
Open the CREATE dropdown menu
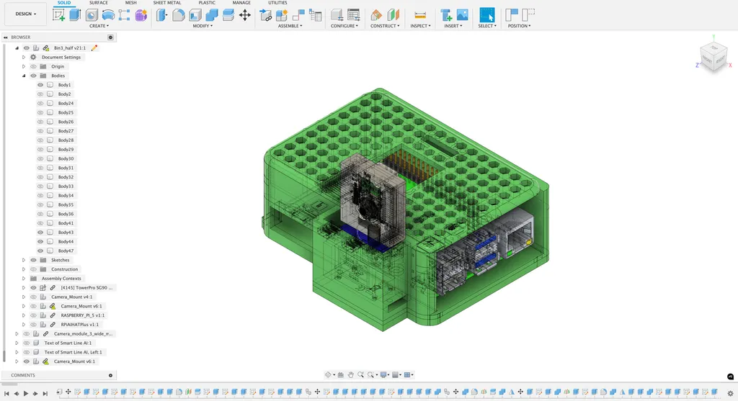[99, 26]
